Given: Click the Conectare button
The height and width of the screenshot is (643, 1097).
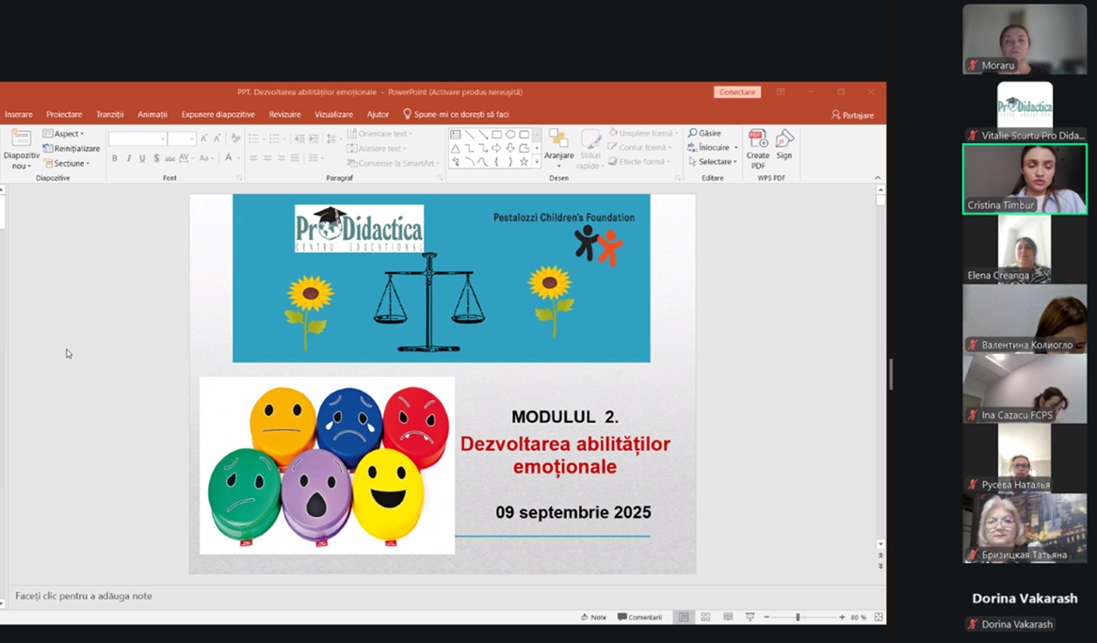Looking at the screenshot, I should [736, 92].
